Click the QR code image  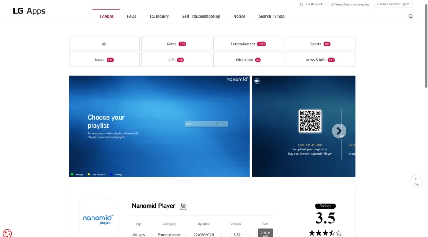[x=310, y=121]
